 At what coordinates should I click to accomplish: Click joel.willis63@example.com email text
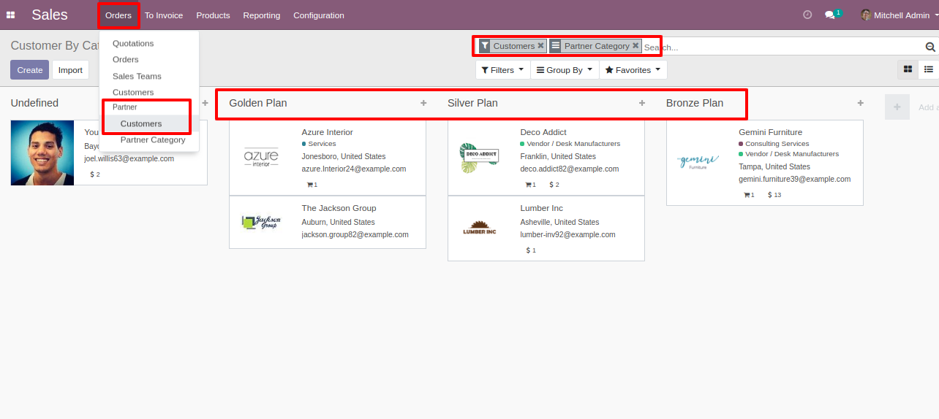coord(129,158)
